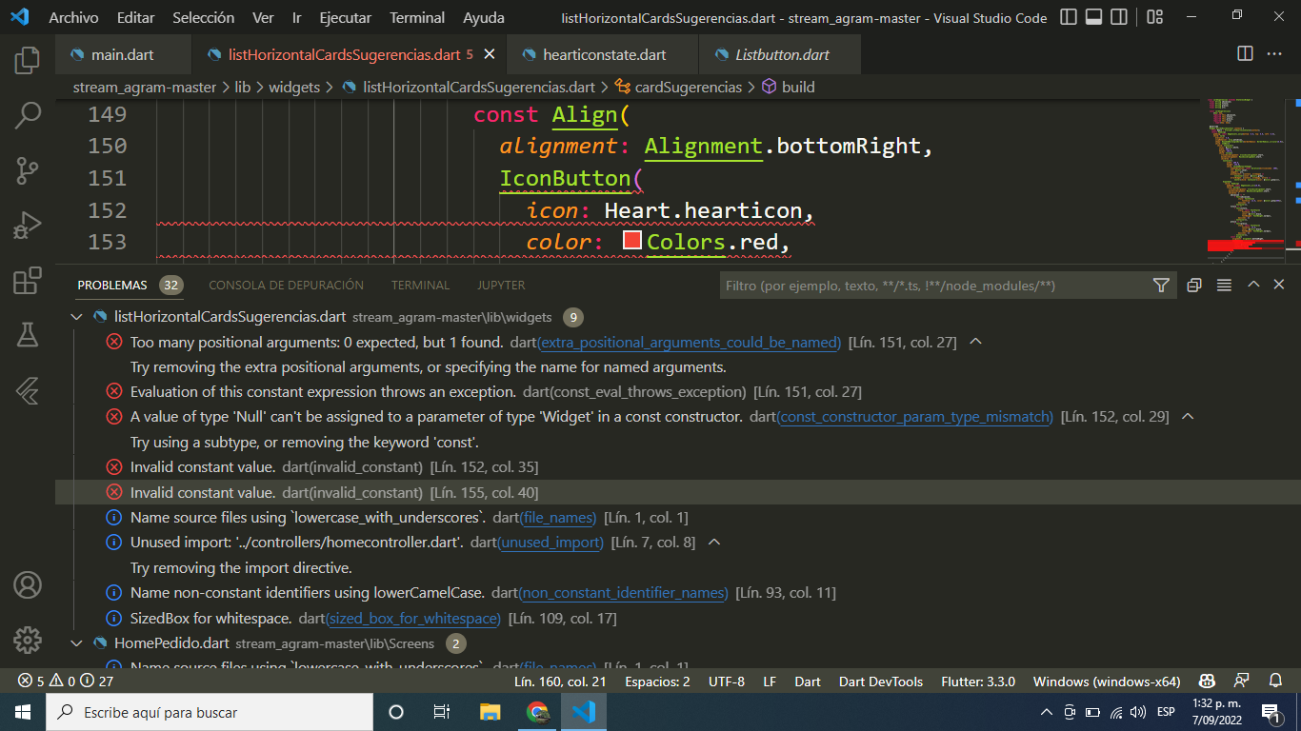The width and height of the screenshot is (1301, 731).
Task: Open File Explorer from taskbar
Action: 490,712
